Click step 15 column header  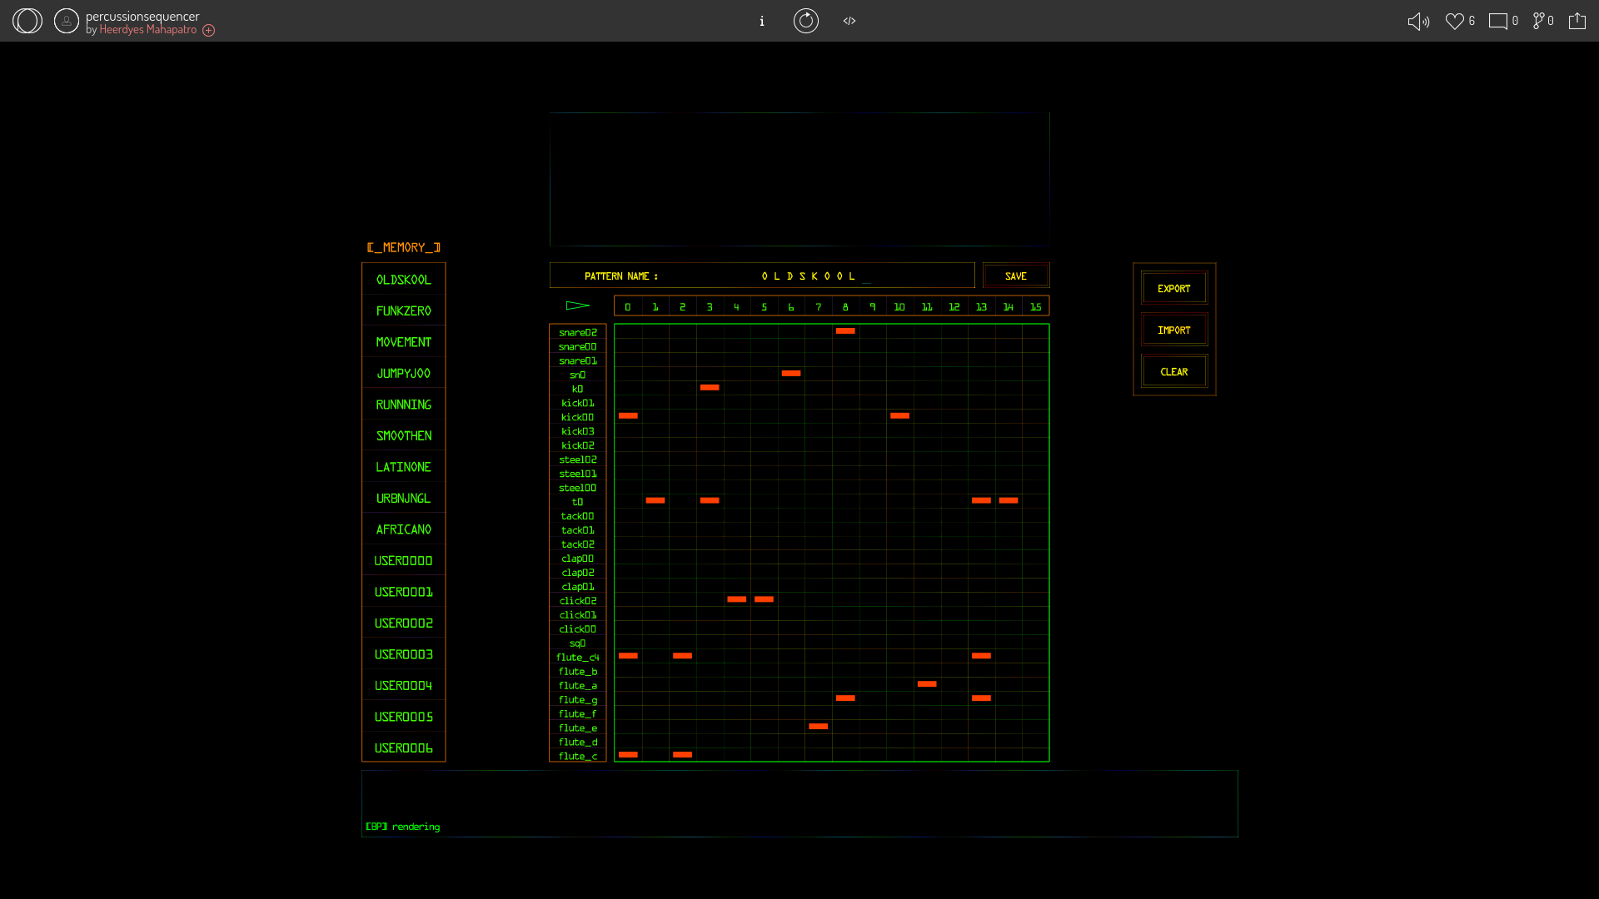coord(1035,306)
